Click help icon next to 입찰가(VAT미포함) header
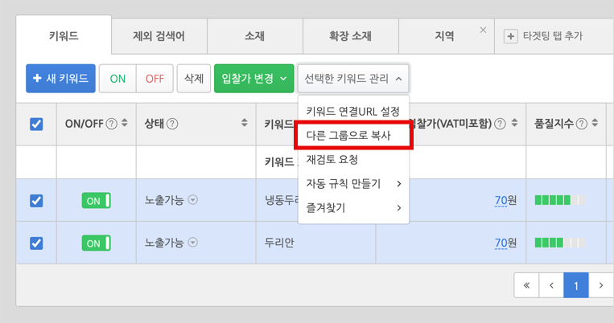 click(x=500, y=124)
